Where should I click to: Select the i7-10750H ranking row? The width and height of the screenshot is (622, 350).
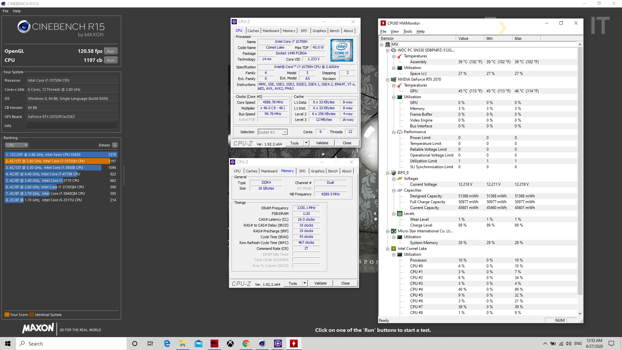pyautogui.click(x=61, y=161)
